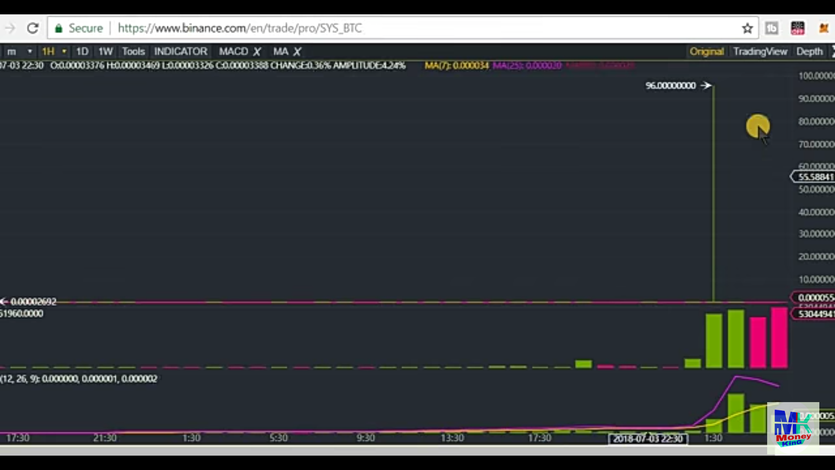Screen dimensions: 835x470
Task: Select the 1D chart interval
Action: click(x=82, y=51)
